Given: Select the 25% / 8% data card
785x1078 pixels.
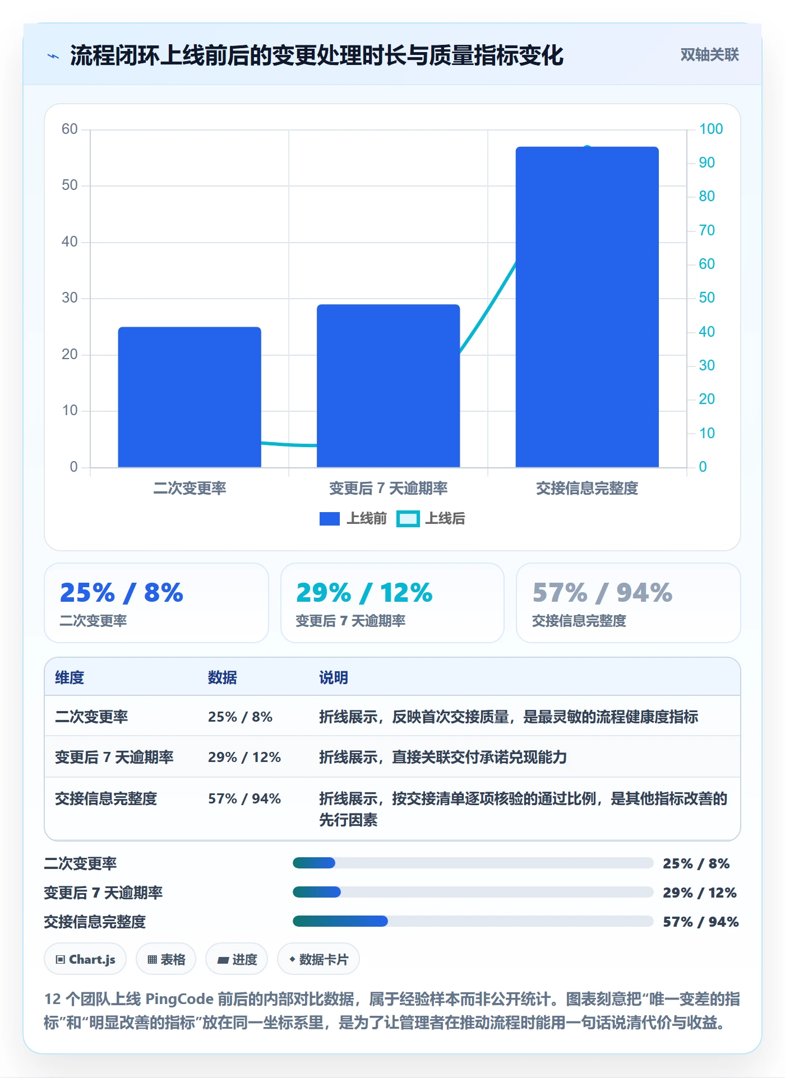Looking at the screenshot, I should point(156,603).
